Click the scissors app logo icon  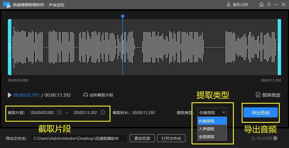tap(7, 5)
